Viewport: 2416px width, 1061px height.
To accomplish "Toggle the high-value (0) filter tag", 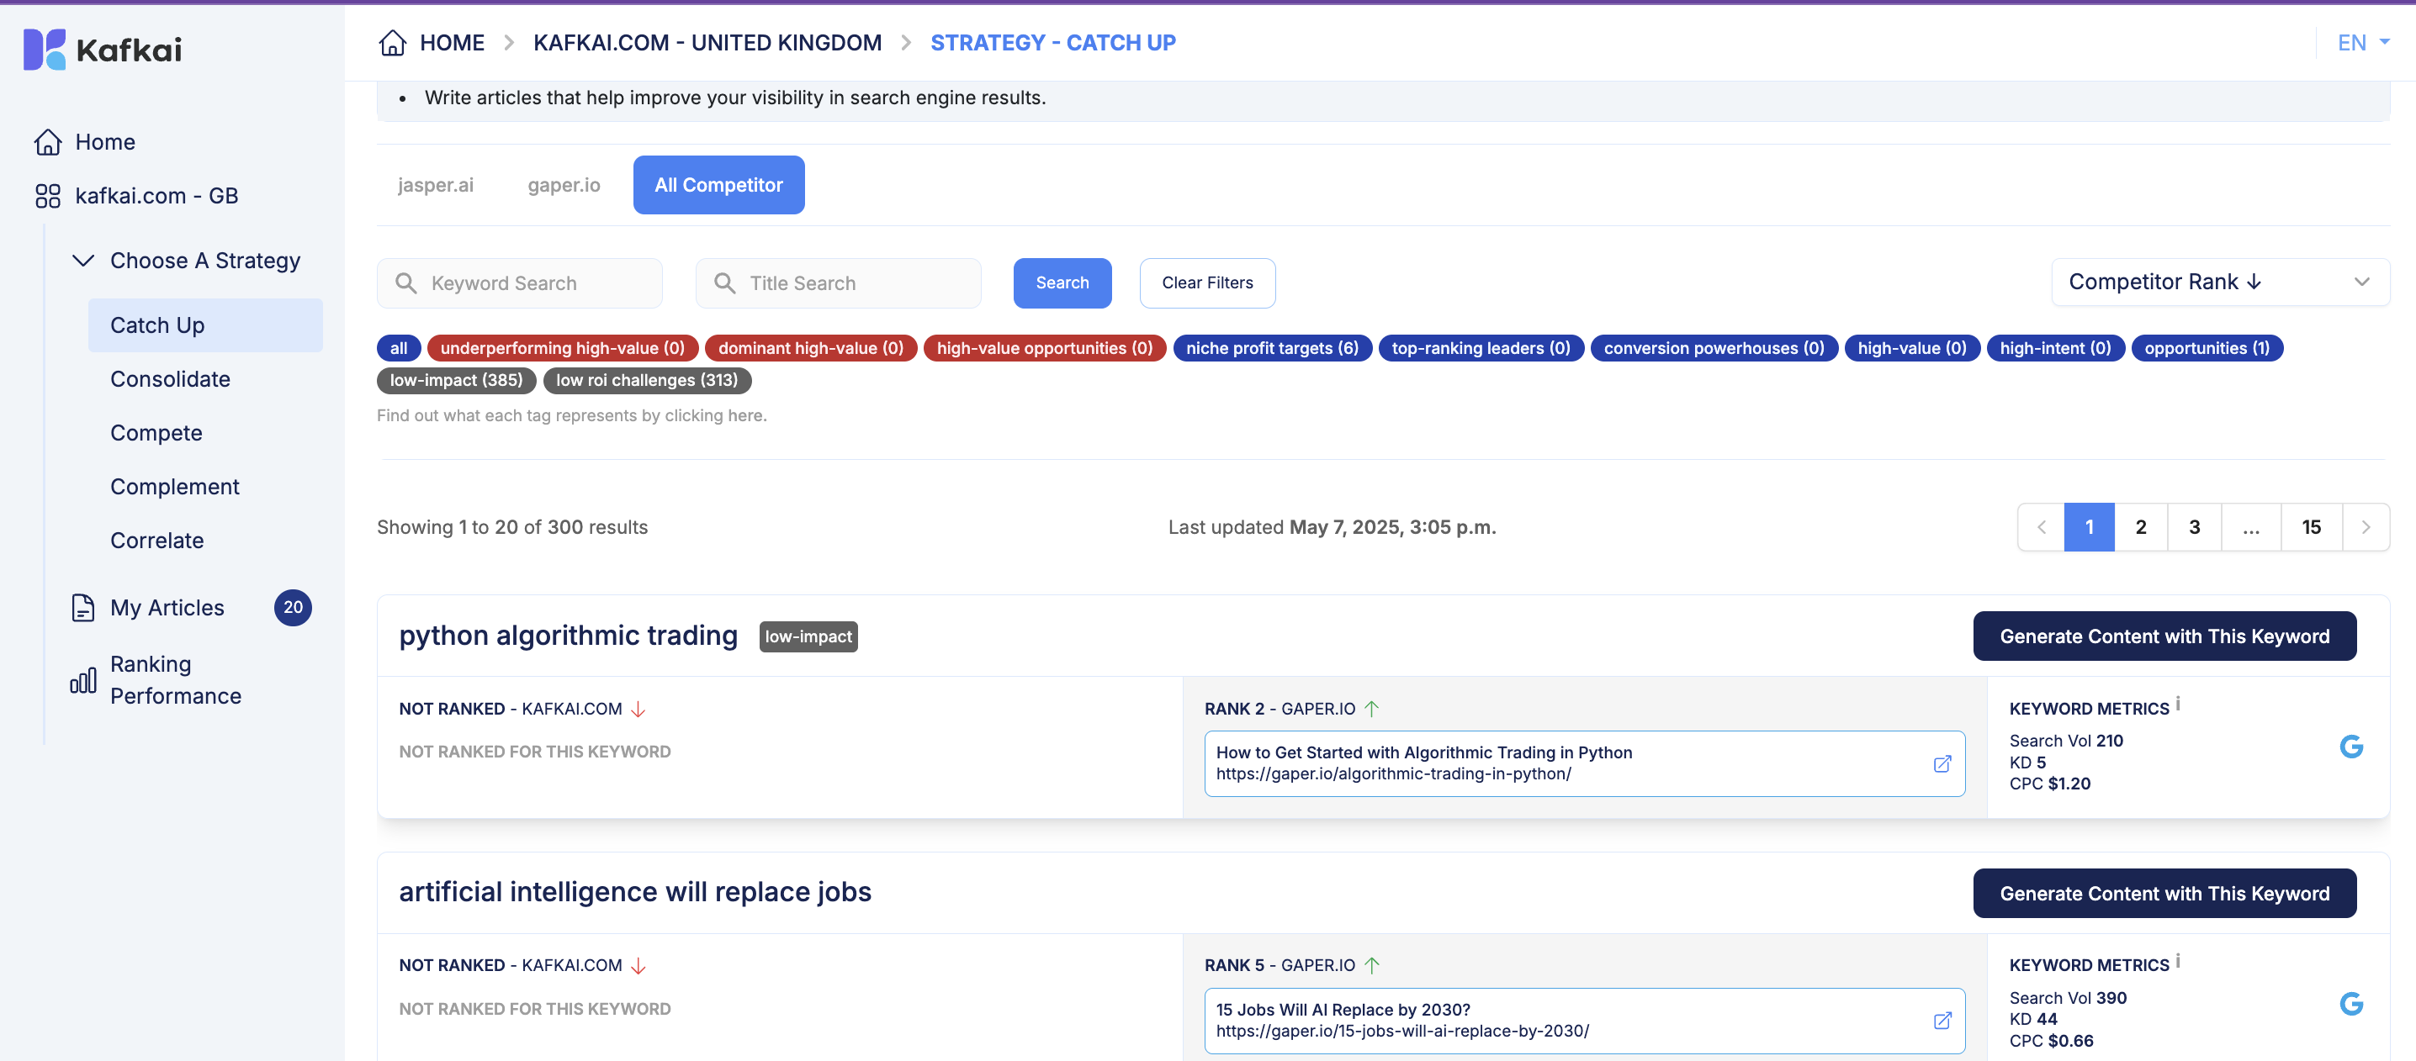I will pos(1911,348).
